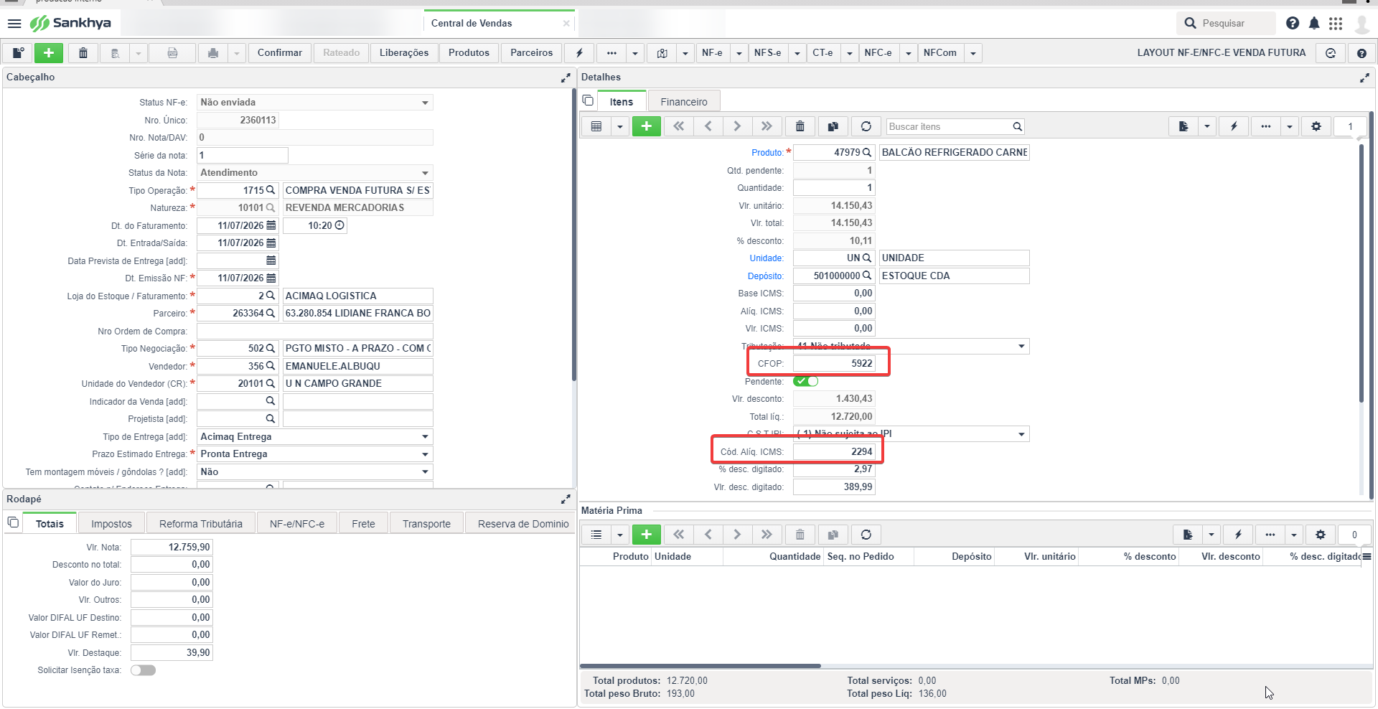Add a new item with green plus in Itens
This screenshot has height=709, width=1378.
(x=647, y=126)
